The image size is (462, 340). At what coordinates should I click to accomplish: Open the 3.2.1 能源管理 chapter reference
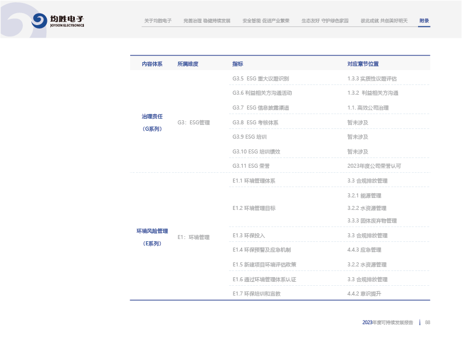tap(364, 196)
